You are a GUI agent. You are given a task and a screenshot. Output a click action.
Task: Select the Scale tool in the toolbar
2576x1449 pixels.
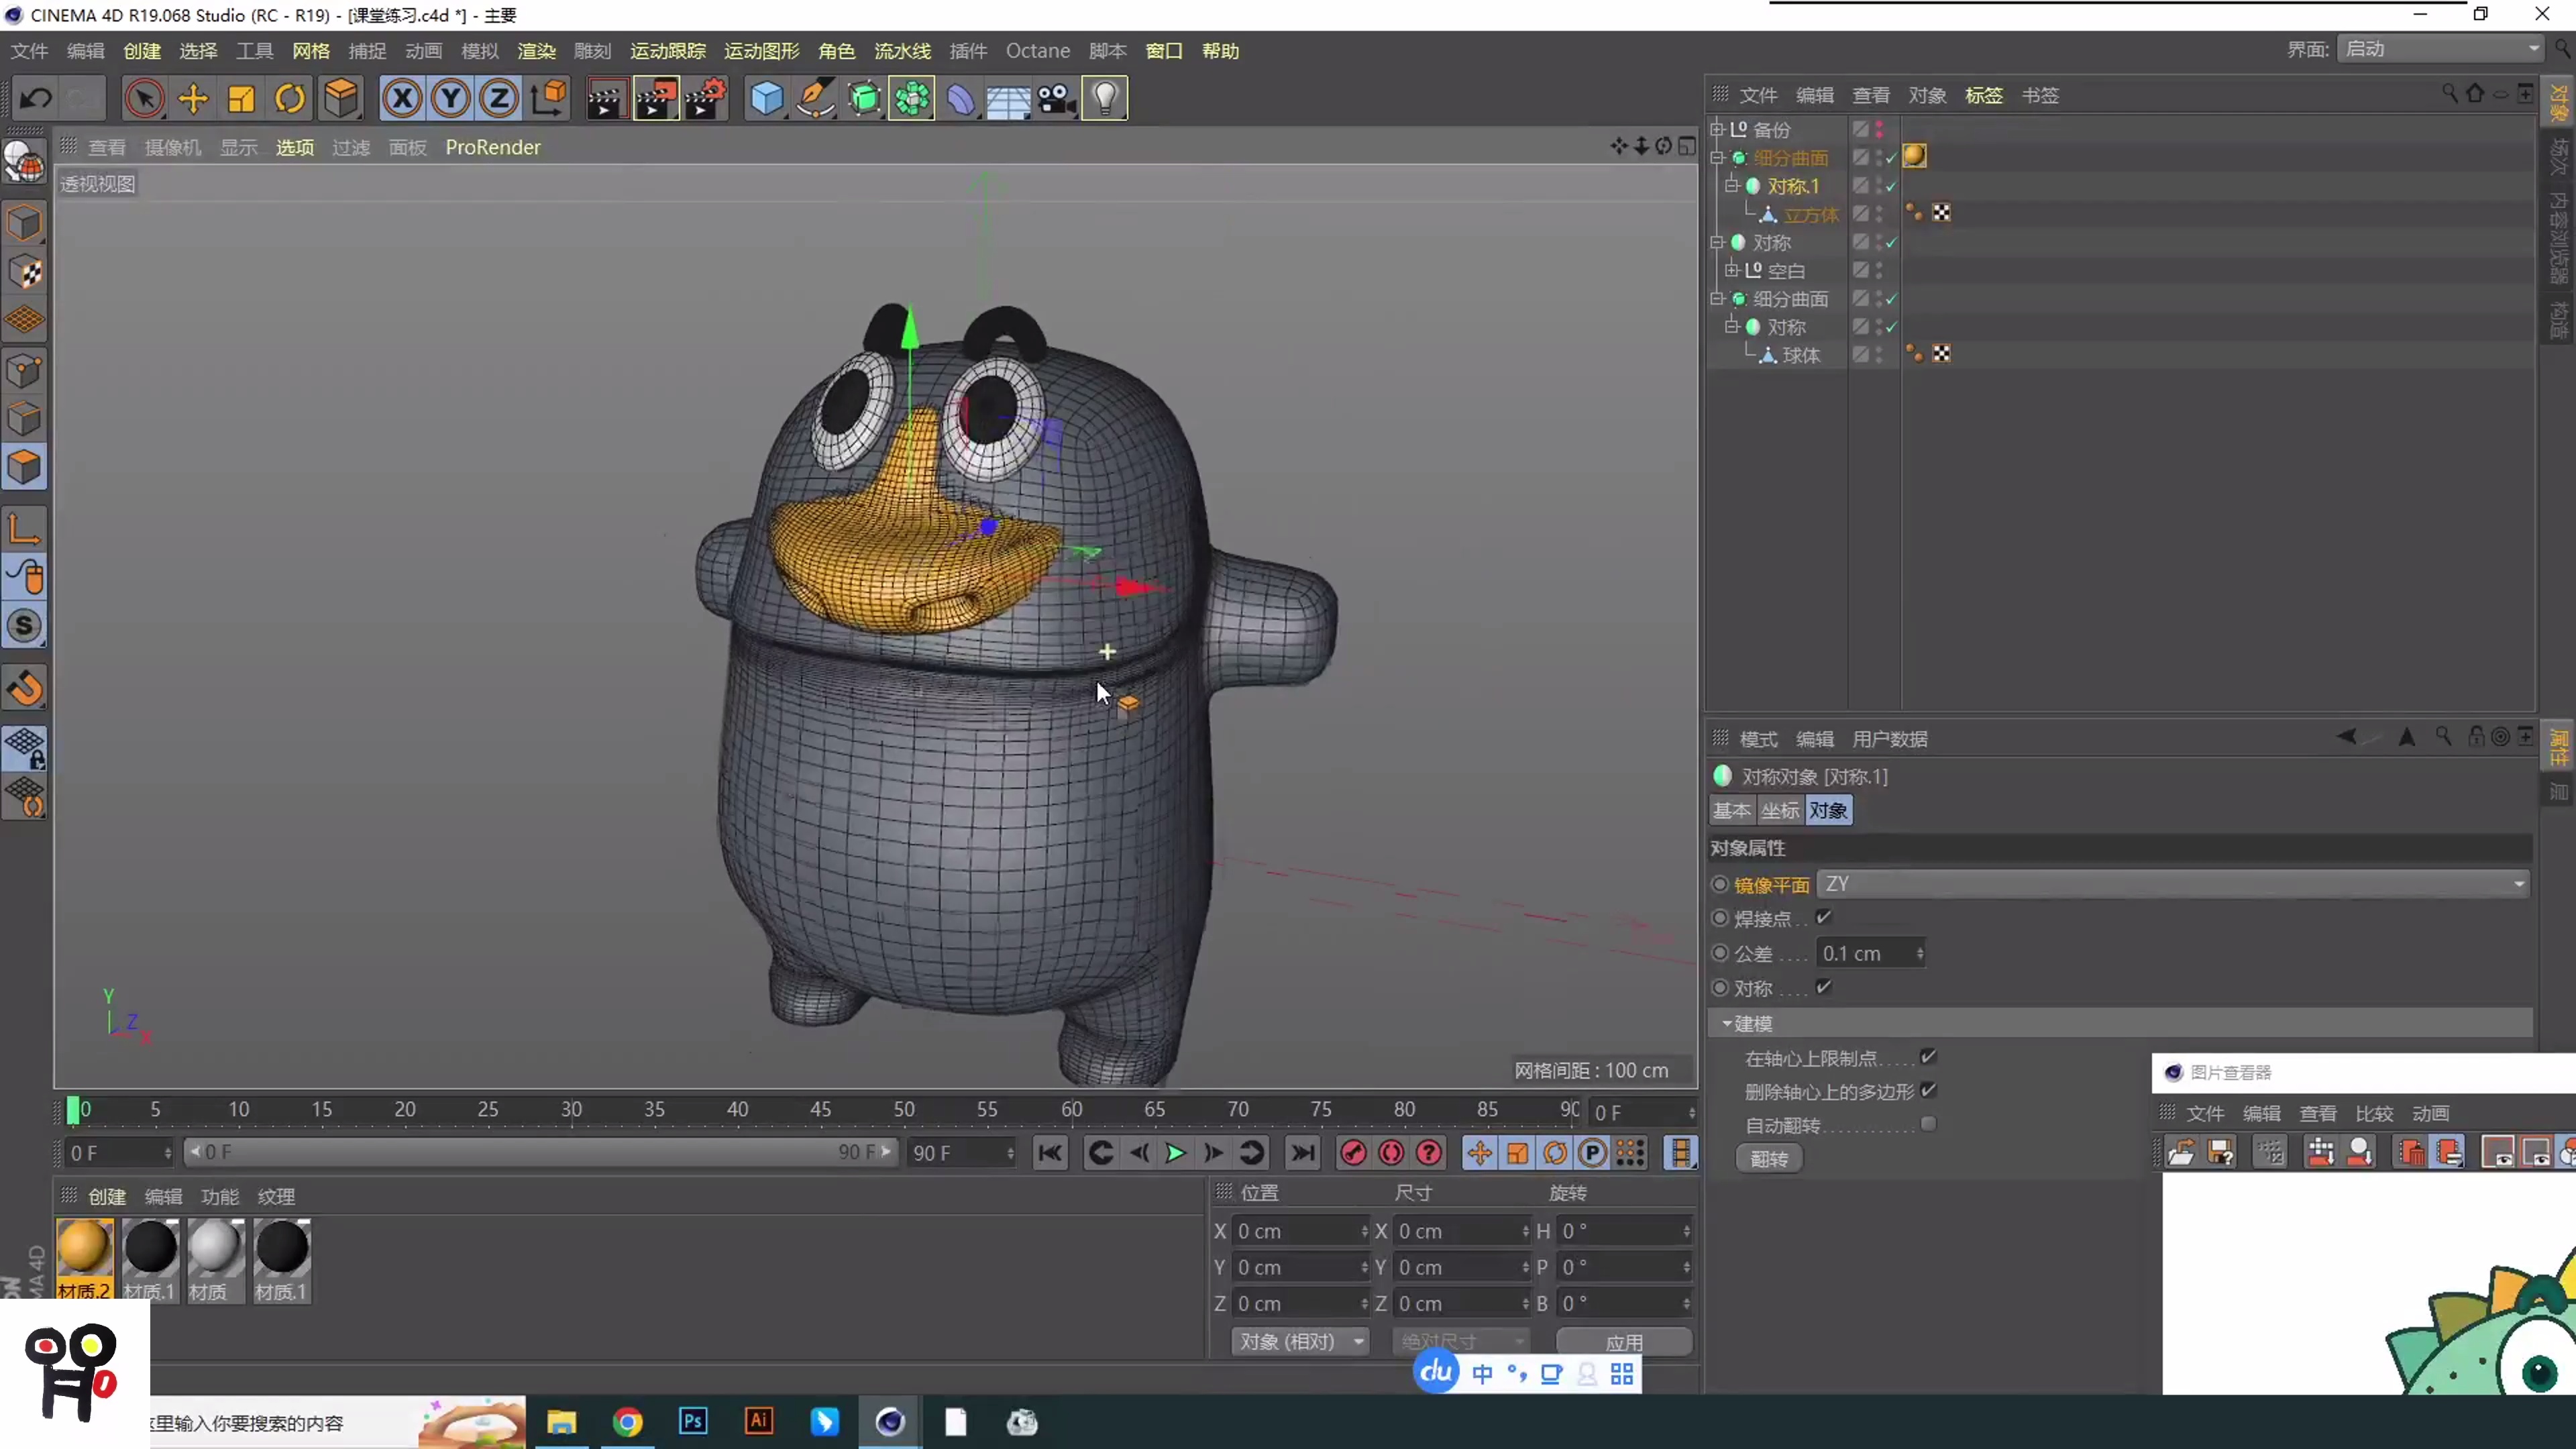pyautogui.click(x=241, y=98)
